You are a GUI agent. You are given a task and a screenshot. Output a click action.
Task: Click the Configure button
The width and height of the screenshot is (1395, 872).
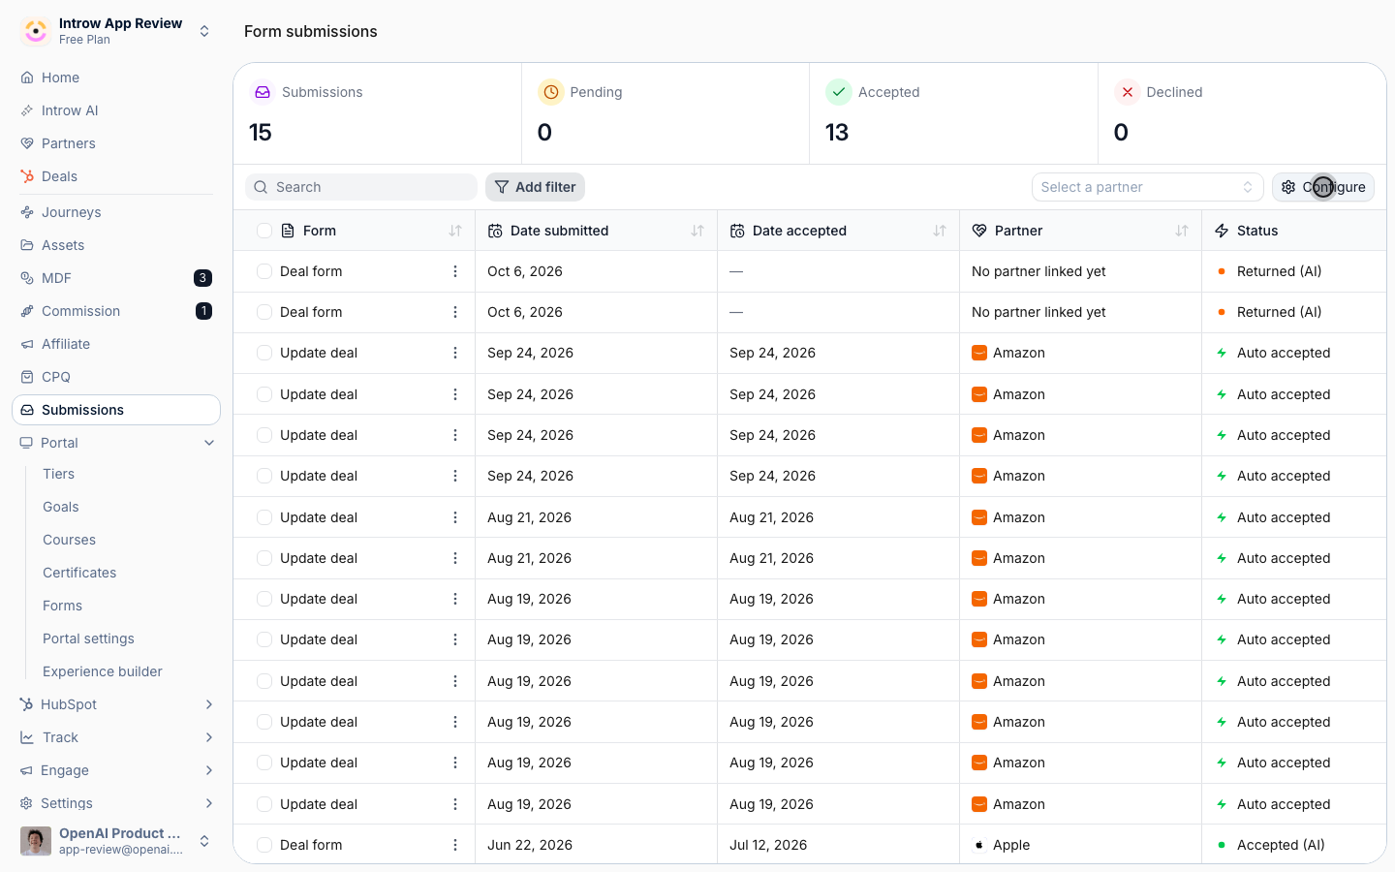click(1323, 187)
